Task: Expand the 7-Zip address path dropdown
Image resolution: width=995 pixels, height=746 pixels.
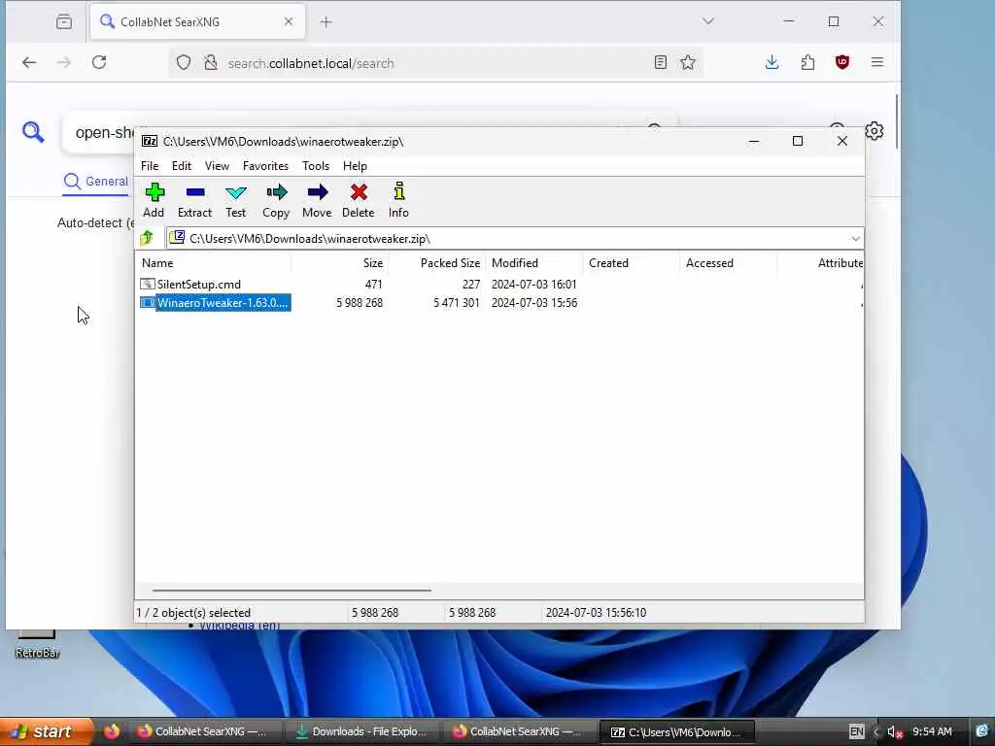Action: pos(855,239)
